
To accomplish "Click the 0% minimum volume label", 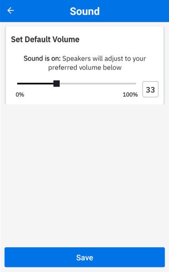I will 20,95.
